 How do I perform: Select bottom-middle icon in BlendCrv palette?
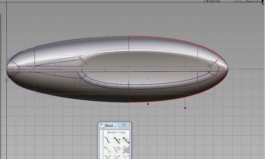point(117,157)
